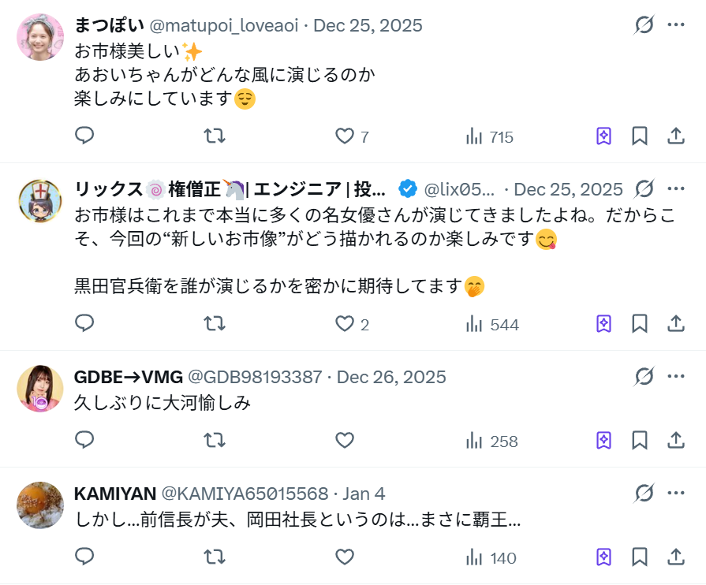The image size is (706, 585).
Task: Repost the GDBE→VMG tweet
Action: [x=215, y=441]
